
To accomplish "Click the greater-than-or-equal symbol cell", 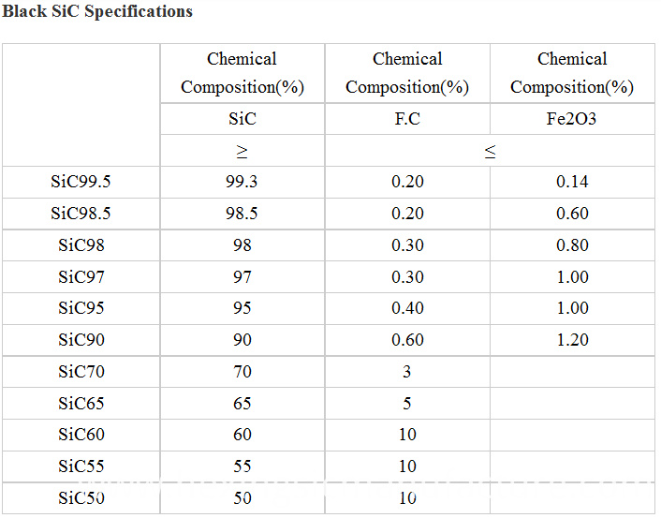I will pyautogui.click(x=242, y=151).
